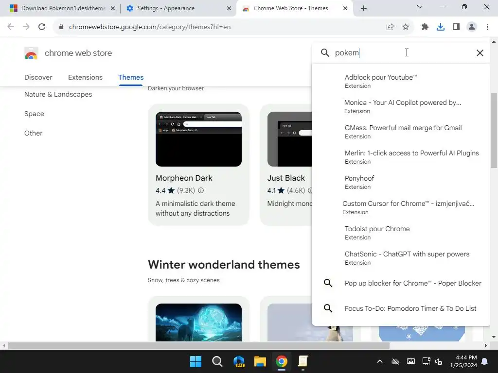
Task: Open the Chrome three-dot menu
Action: (487, 27)
